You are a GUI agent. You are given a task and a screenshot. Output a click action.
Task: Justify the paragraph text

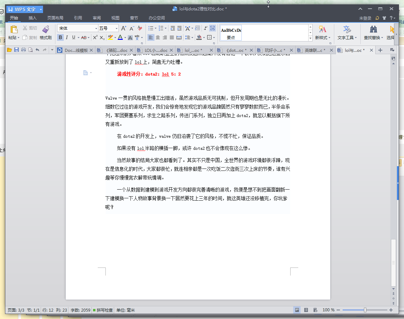click(172, 37)
